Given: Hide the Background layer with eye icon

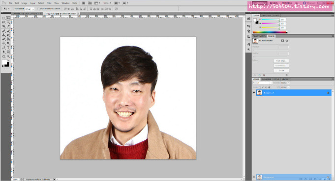Looking at the screenshot, I should tap(254, 93).
